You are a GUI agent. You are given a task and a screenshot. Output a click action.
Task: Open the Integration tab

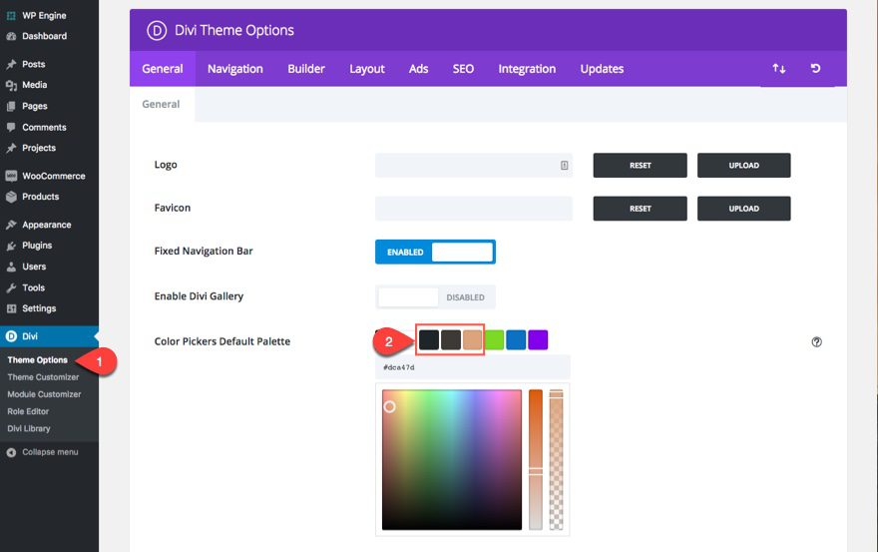[x=527, y=69]
